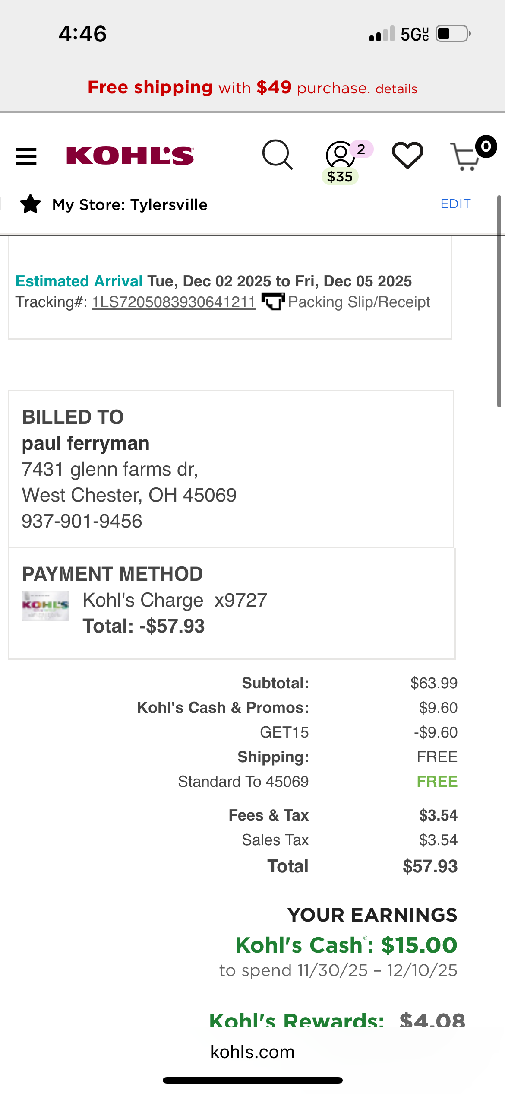Open the shopping cart icon
The height and width of the screenshot is (1094, 505).
pyautogui.click(x=465, y=156)
